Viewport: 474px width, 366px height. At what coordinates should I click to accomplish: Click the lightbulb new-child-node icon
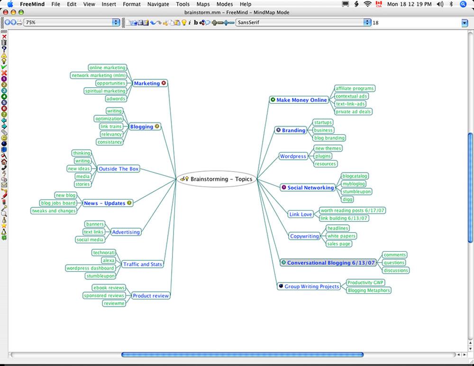184,22
